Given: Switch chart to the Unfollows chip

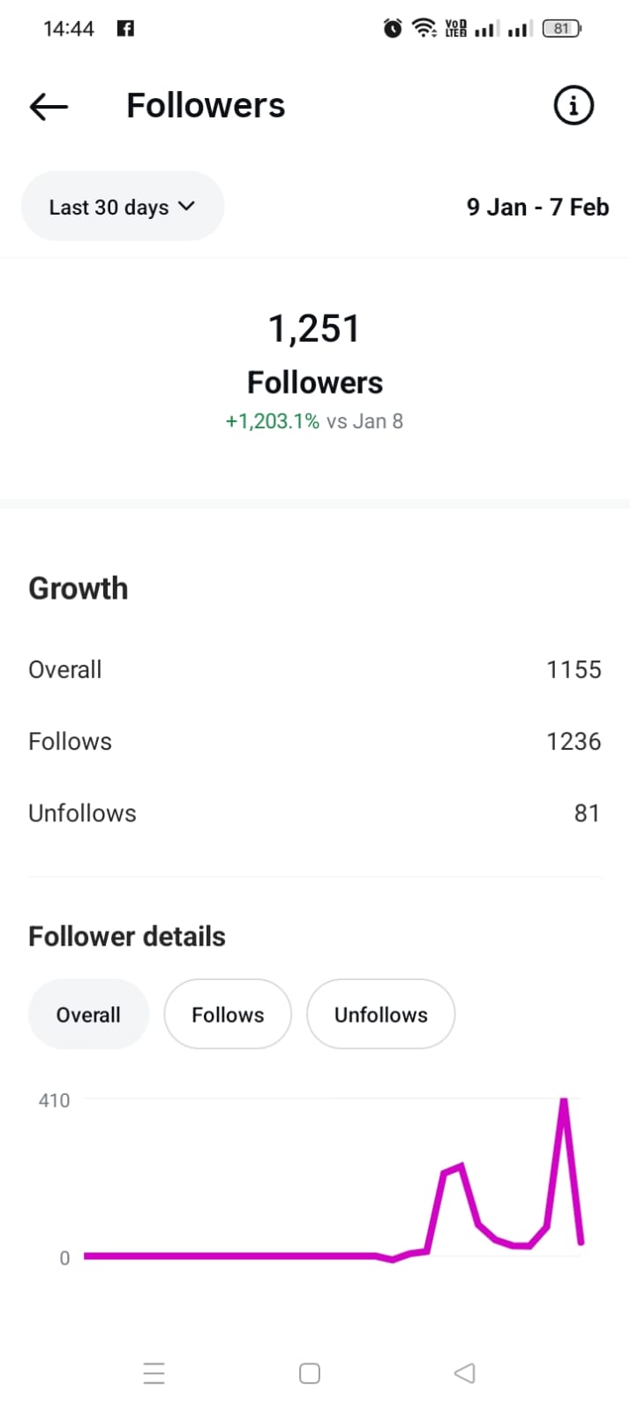Looking at the screenshot, I should click(x=380, y=1015).
